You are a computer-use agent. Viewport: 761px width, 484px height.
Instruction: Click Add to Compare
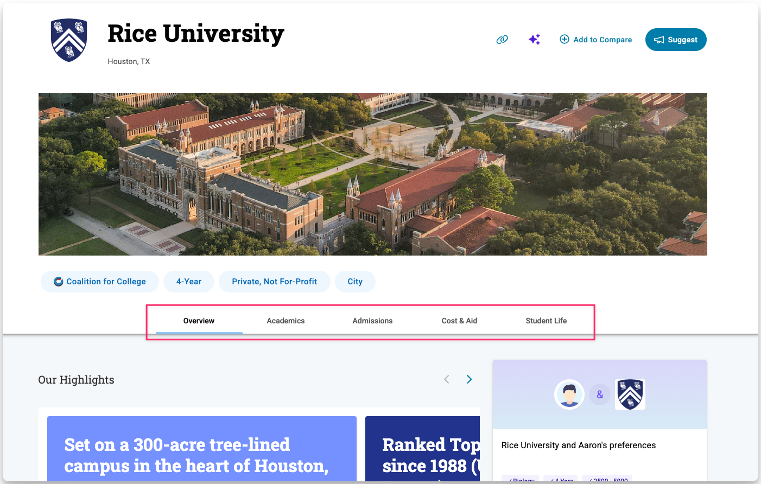pos(596,40)
